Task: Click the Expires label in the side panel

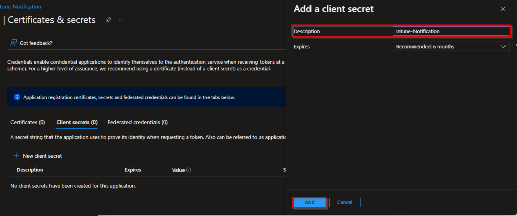Action: [302, 47]
